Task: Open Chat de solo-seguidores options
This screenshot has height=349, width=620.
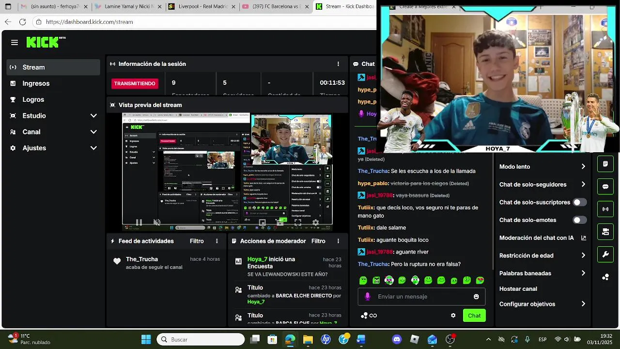Action: click(542, 185)
